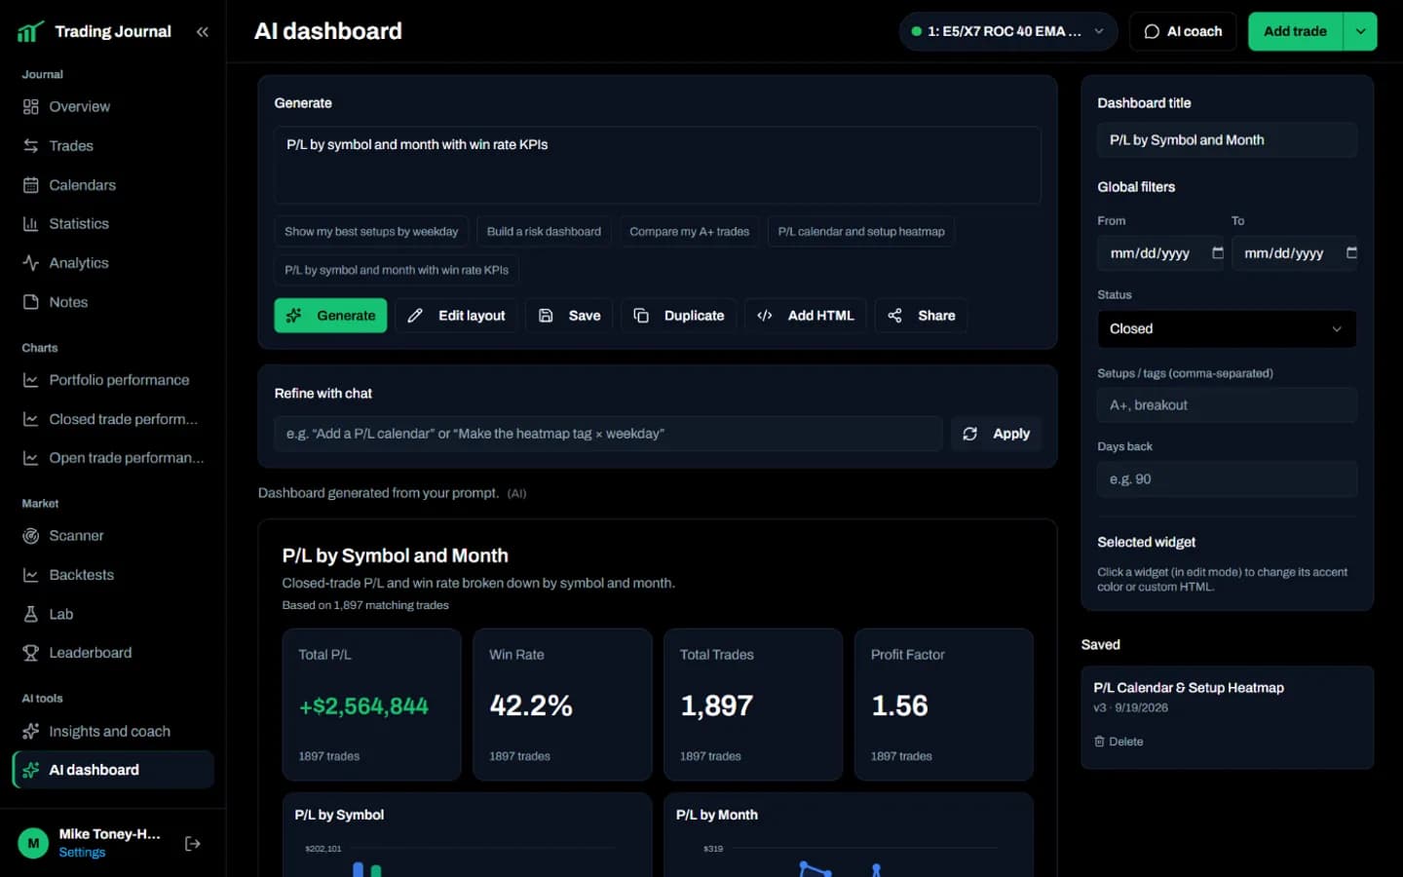
Task: Open the Status dropdown showing Closed
Action: tap(1227, 329)
